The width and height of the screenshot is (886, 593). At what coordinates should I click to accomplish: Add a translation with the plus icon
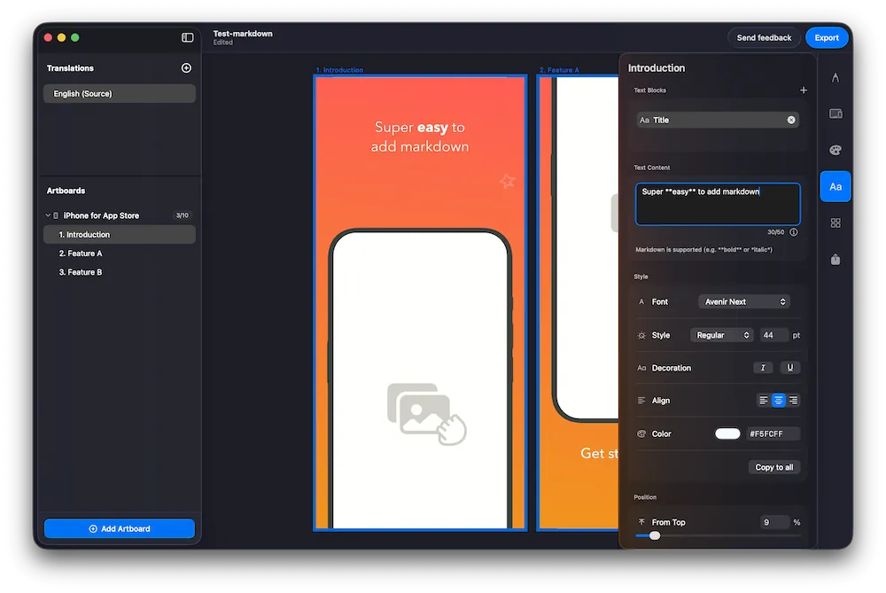(x=186, y=67)
